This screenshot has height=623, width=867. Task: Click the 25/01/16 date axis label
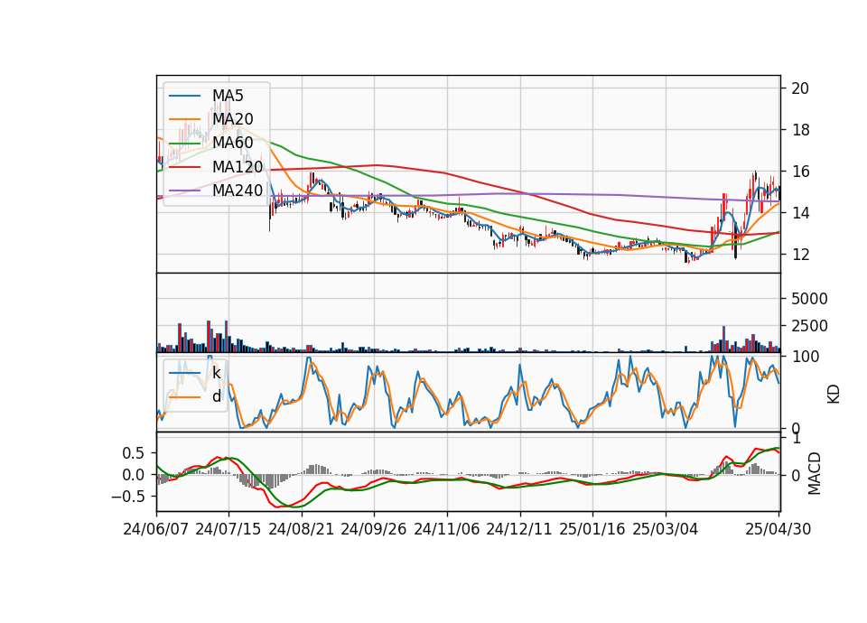tap(592, 529)
